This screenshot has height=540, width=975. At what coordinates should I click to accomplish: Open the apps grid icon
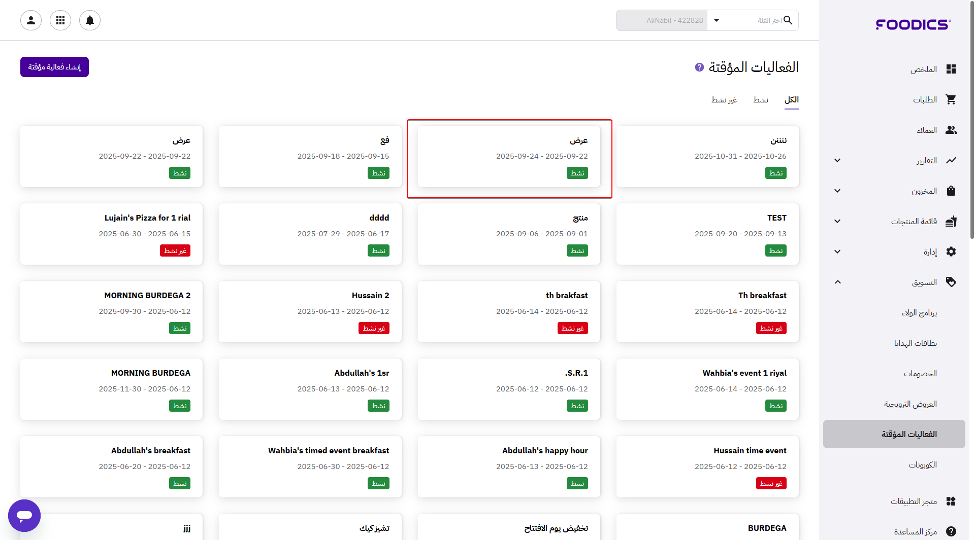60,20
